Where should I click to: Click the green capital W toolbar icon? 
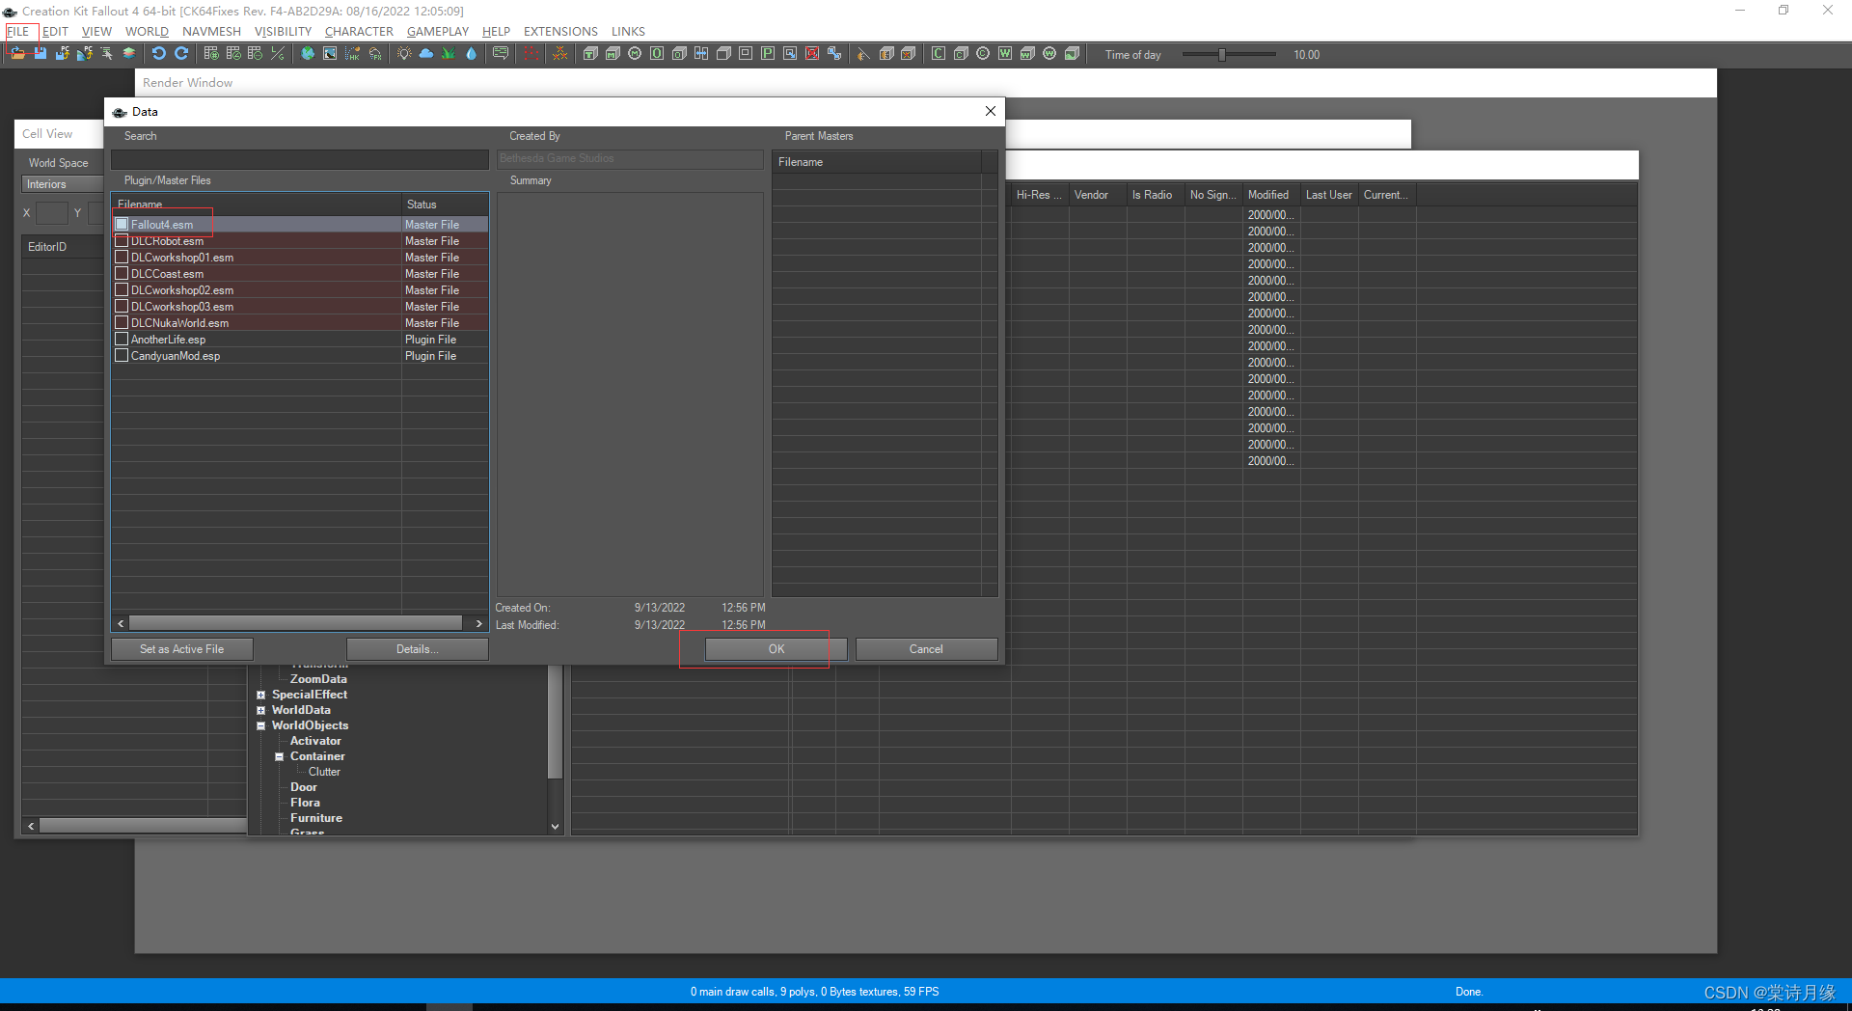click(1005, 54)
